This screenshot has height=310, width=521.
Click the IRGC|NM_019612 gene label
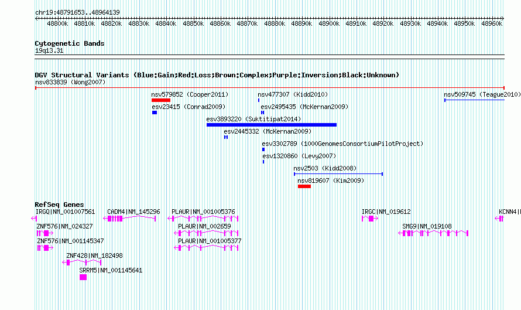coord(386,212)
